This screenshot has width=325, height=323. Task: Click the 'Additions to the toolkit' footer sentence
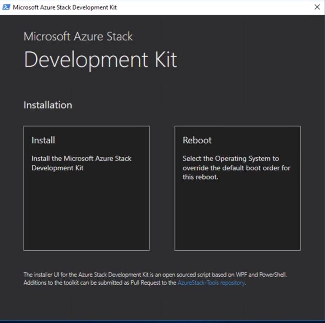pos(99,283)
